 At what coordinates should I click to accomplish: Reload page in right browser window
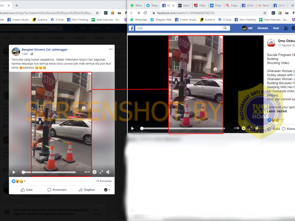point(145,13)
